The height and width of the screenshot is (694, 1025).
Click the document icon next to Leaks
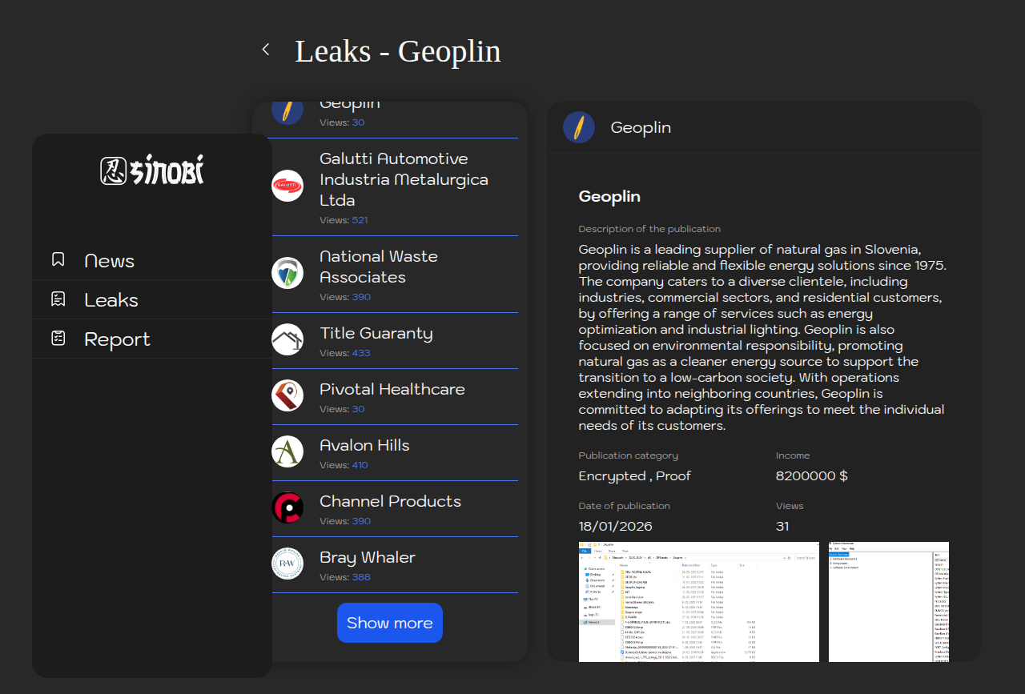pos(58,299)
